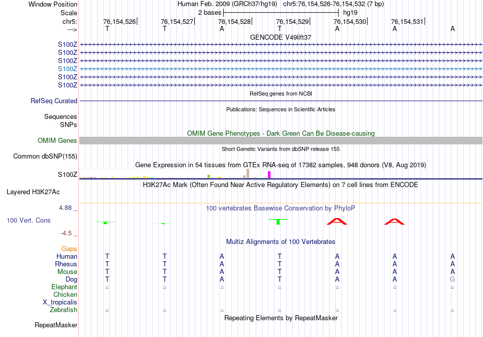Click the Human species label

click(67, 256)
